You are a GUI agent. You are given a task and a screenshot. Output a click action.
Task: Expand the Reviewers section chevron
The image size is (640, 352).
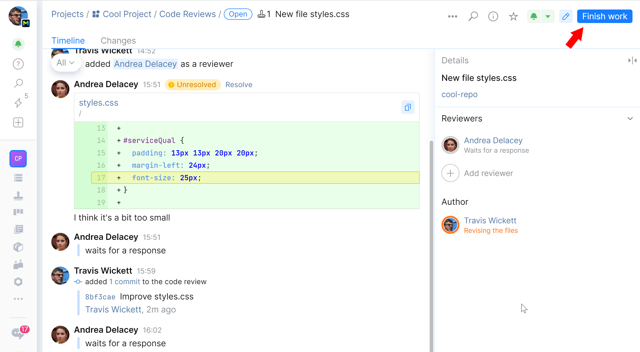629,118
